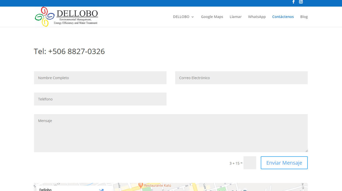Open the WhatsApp navigation link
This screenshot has height=191, width=342.
point(257,17)
